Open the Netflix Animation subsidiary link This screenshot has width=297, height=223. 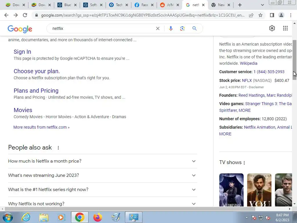tap(260, 127)
